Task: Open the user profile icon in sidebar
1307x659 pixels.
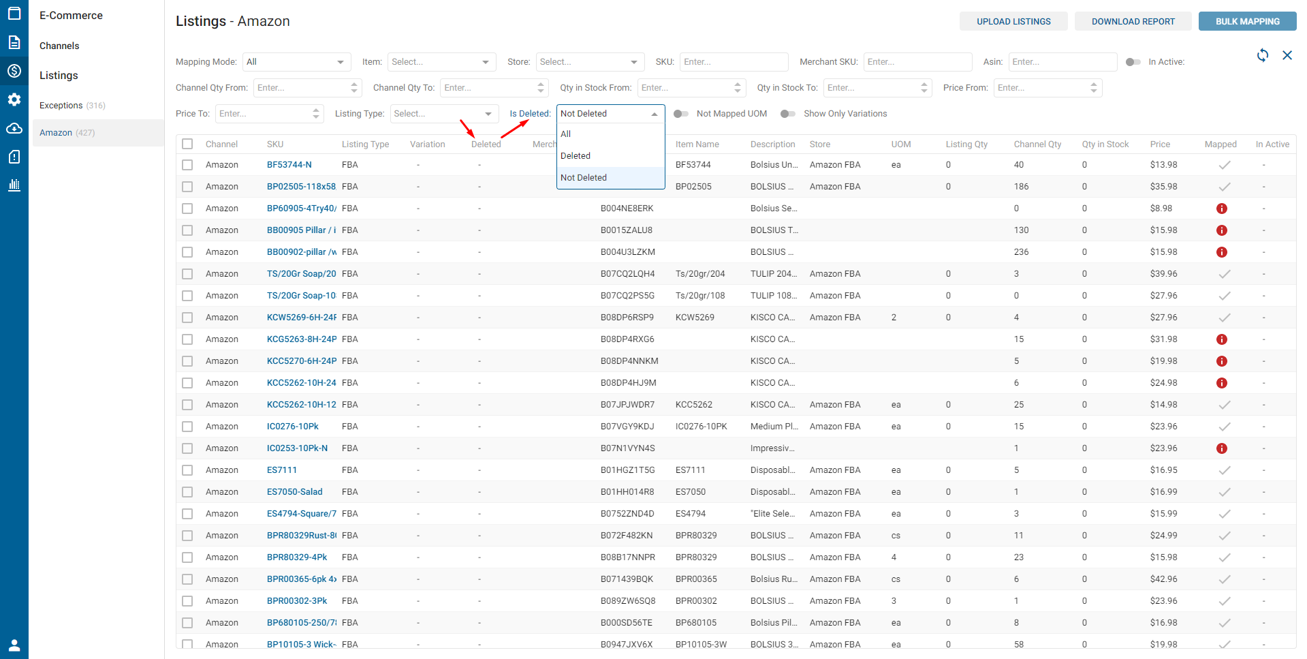Action: (x=14, y=645)
